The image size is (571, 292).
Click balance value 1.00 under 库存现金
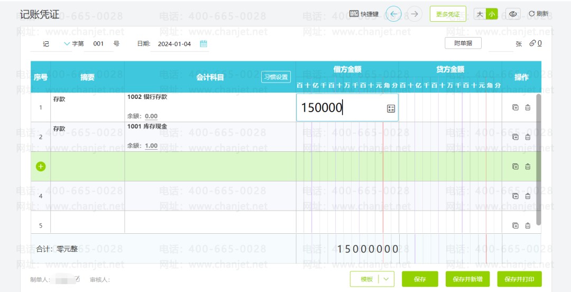pos(151,146)
